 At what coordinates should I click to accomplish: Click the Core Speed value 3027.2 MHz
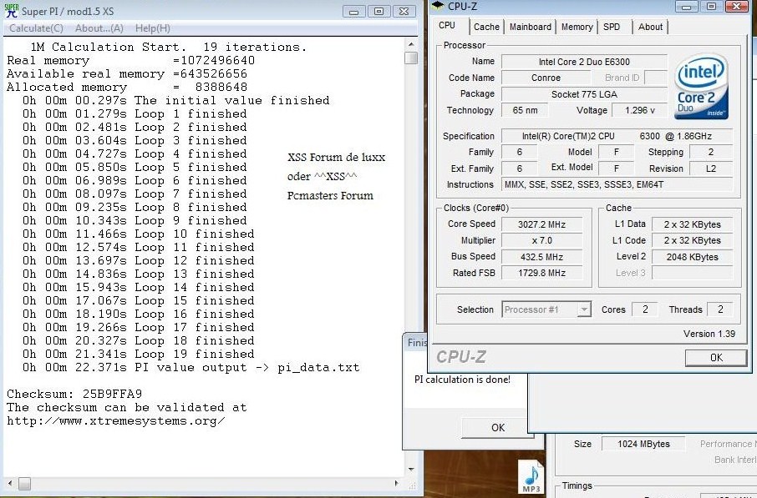tap(541, 224)
